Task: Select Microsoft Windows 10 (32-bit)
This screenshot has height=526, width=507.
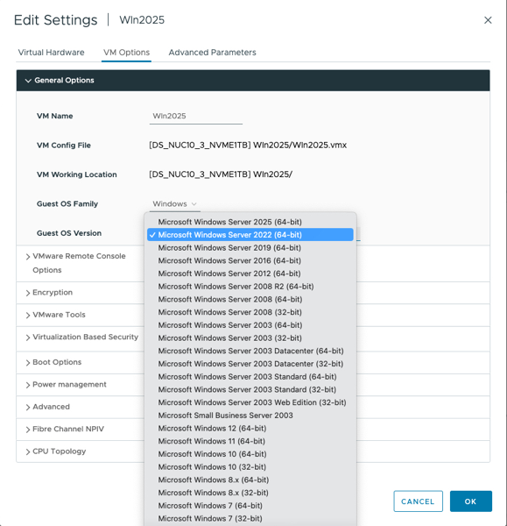Action: [x=250, y=467]
